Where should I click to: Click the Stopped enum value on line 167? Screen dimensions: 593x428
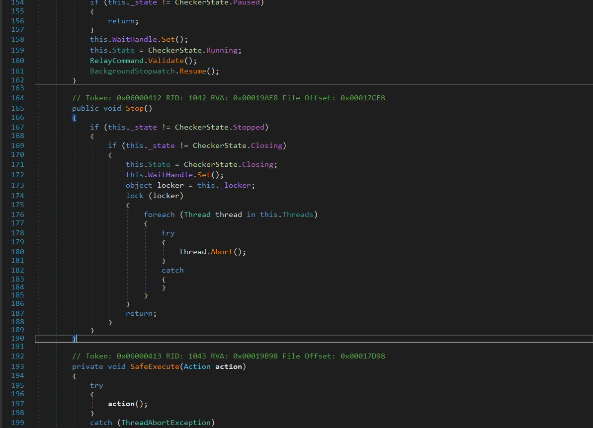249,127
